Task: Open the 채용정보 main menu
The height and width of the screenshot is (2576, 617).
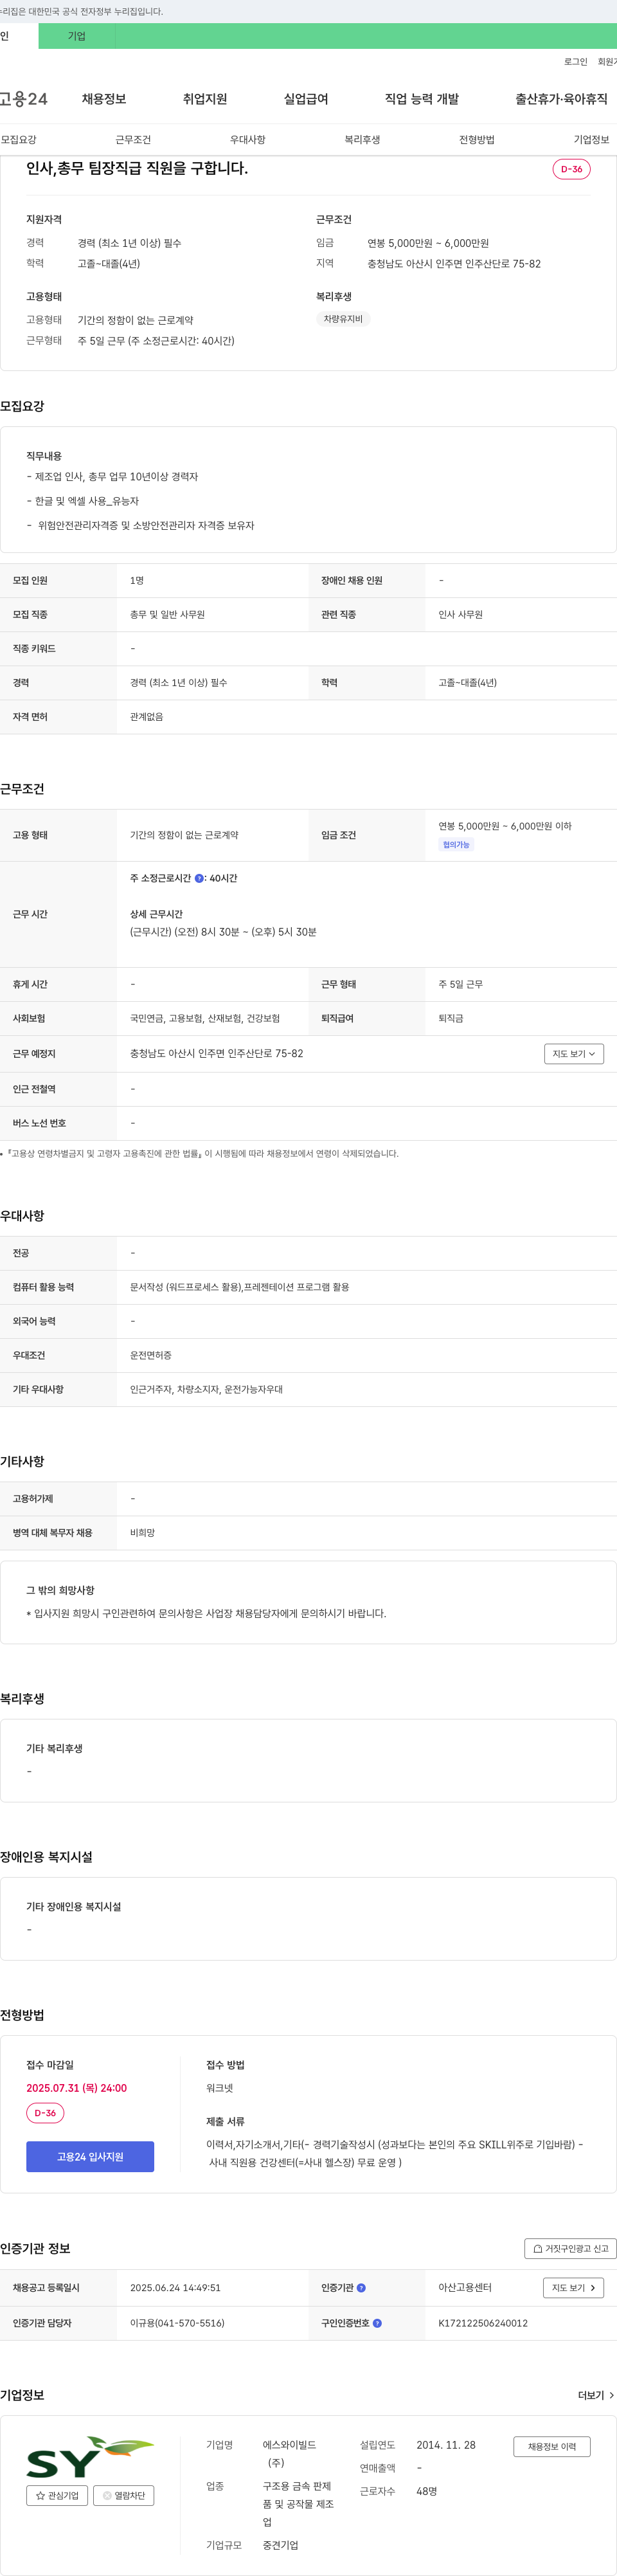Action: pyautogui.click(x=104, y=99)
